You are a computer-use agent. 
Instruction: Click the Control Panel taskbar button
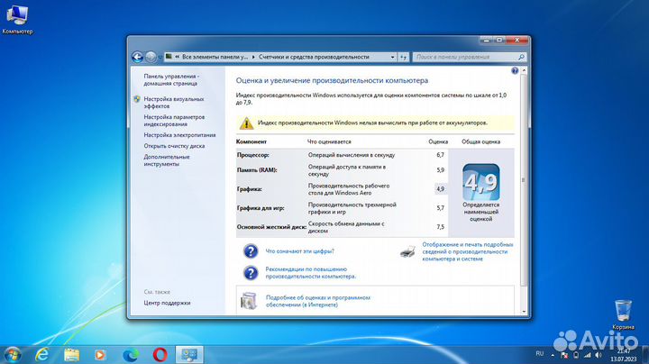click(189, 354)
